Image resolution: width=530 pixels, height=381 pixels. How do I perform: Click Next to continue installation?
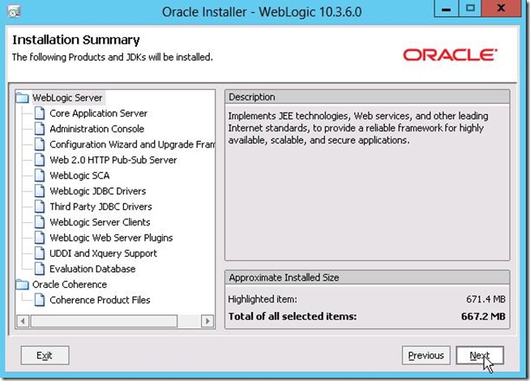tap(480, 355)
